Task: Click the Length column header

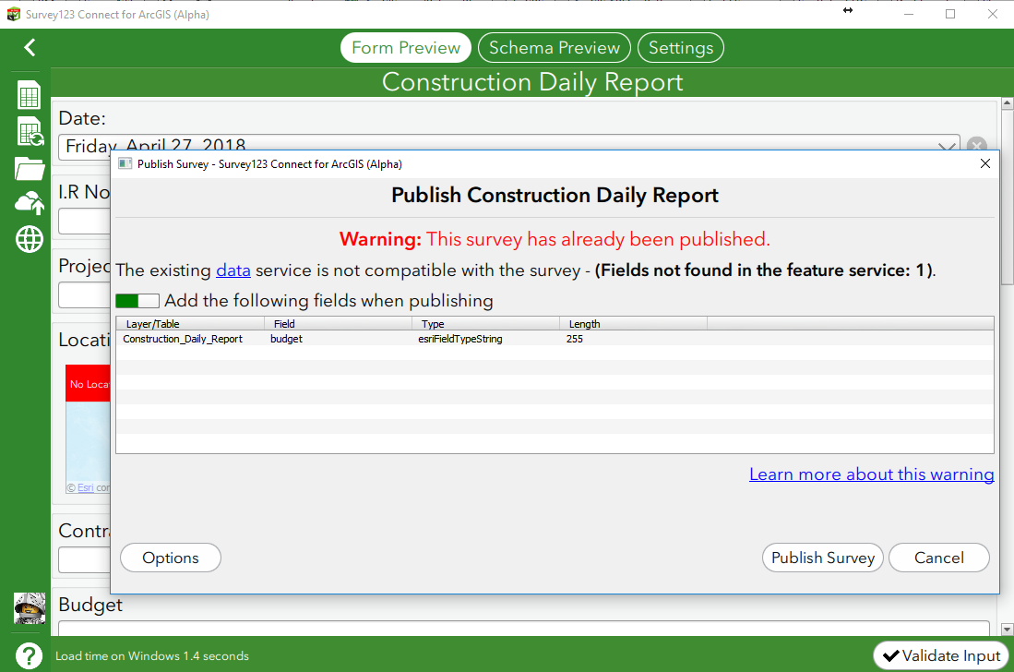Action: 633,323
